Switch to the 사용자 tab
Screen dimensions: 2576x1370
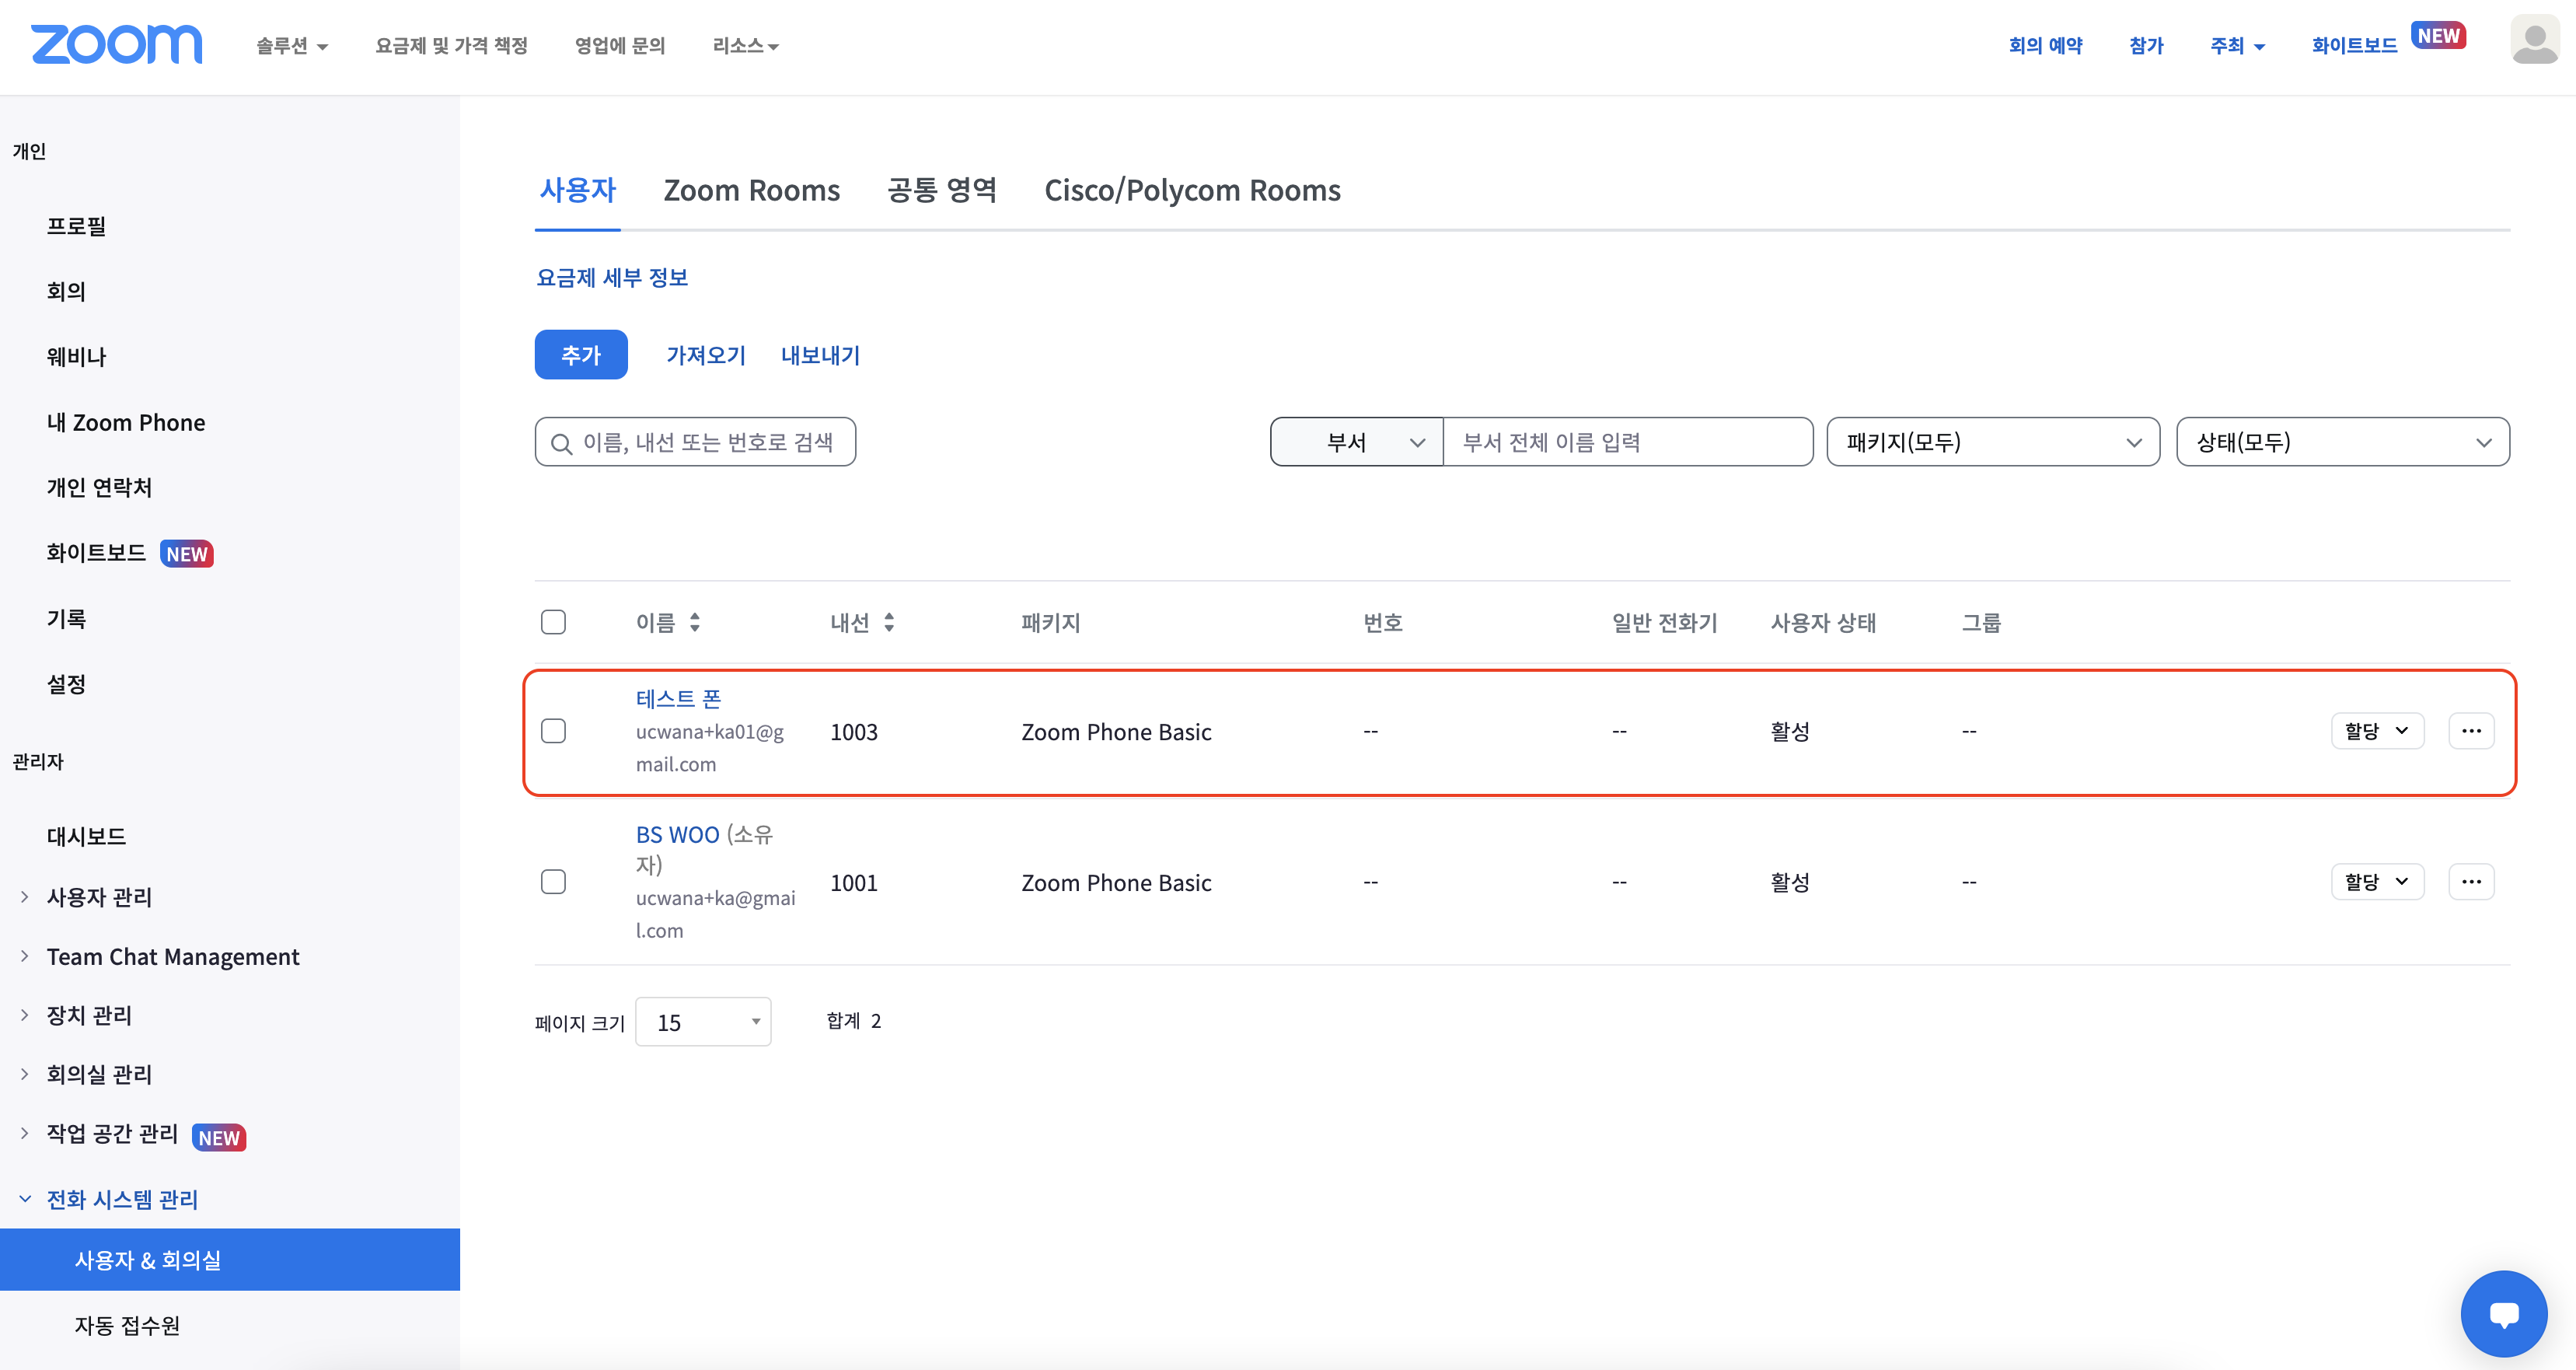coord(578,190)
